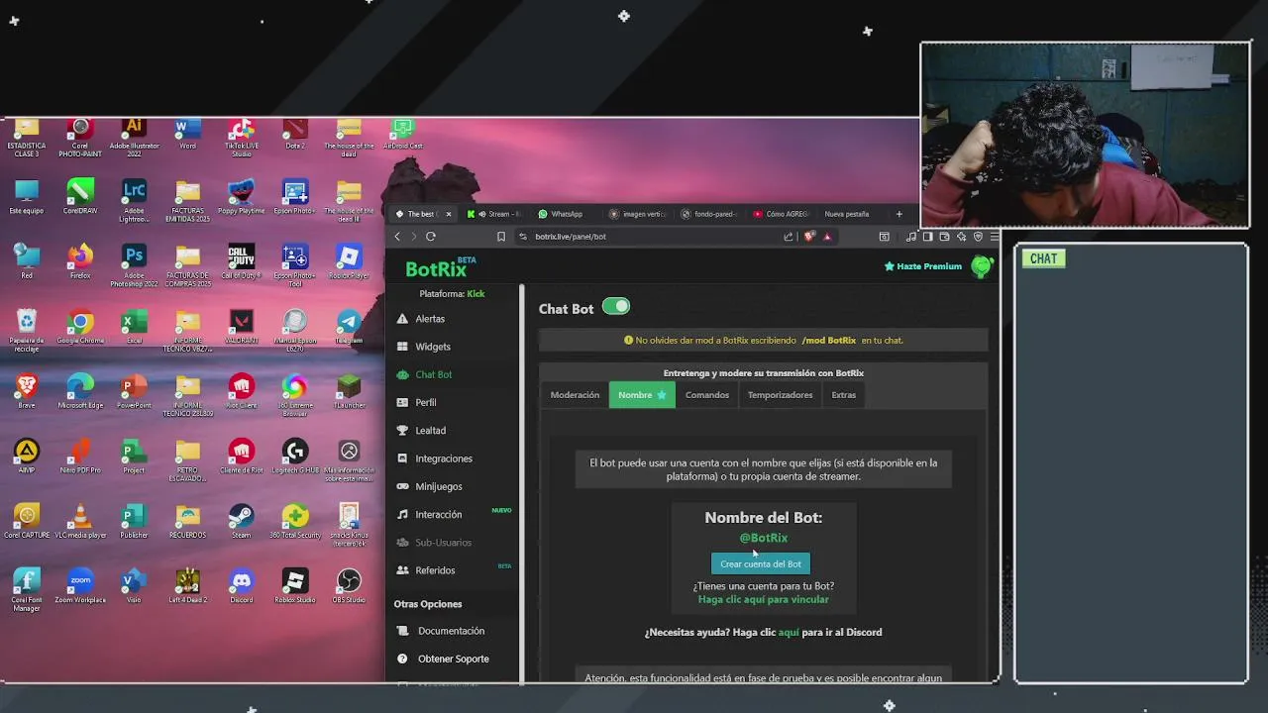
Task: Click the Crear cuenta del Bot button
Action: (760, 563)
